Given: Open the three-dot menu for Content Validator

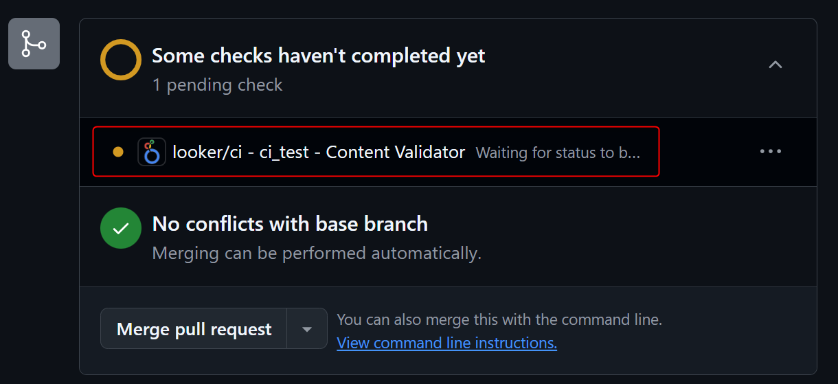Looking at the screenshot, I should coord(771,152).
